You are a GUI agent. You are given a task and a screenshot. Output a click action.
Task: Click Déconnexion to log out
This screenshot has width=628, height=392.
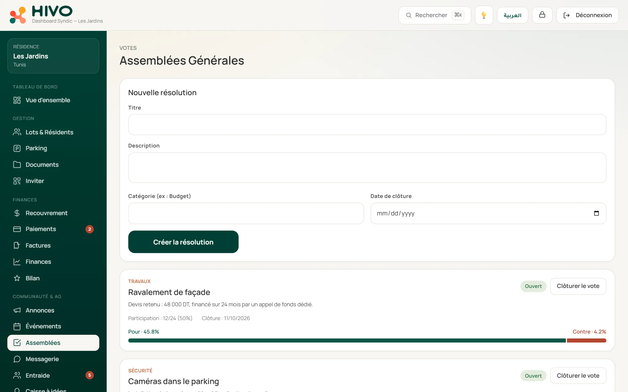point(587,15)
